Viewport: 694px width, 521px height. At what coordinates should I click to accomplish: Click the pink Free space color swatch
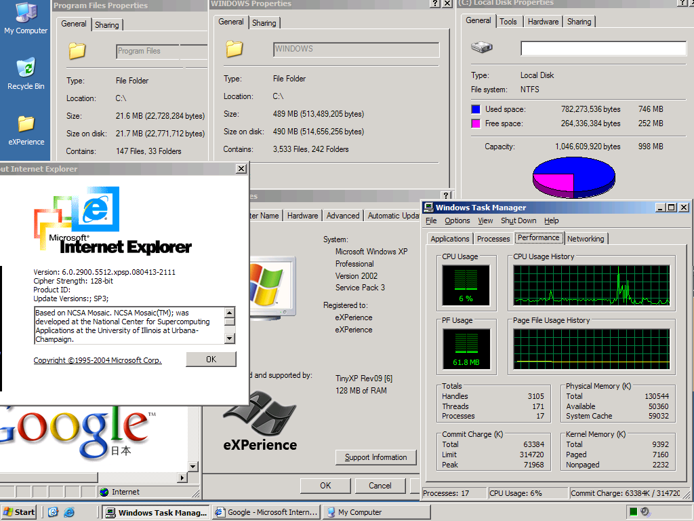[476, 123]
